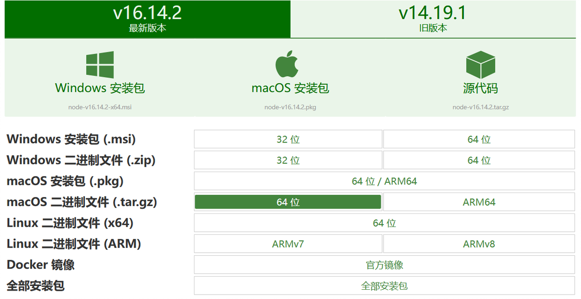This screenshot has height=299, width=581.
Task: Open the Windows 安装包 download link
Action: point(100,88)
